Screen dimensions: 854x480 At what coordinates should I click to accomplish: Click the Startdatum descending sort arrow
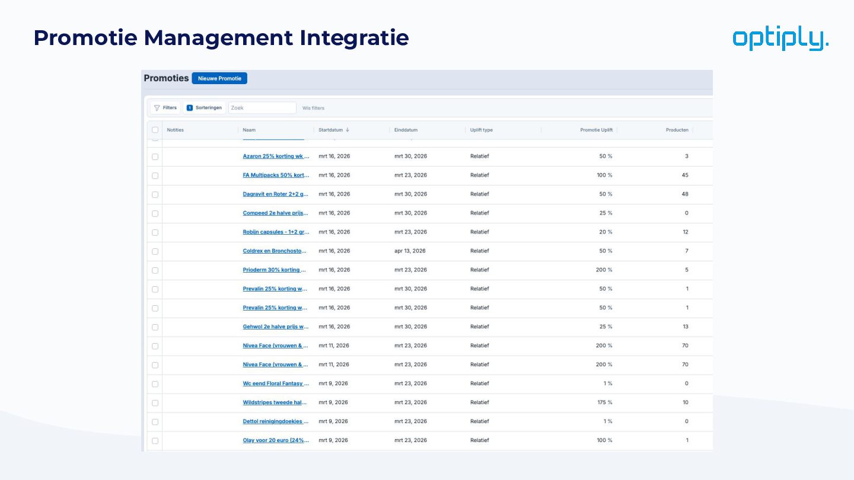[348, 130]
